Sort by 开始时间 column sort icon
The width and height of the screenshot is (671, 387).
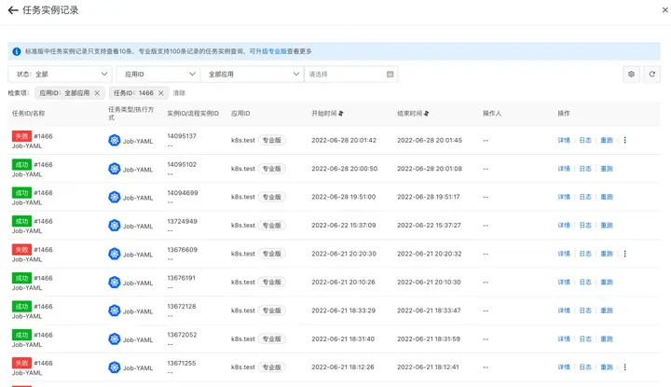point(341,113)
